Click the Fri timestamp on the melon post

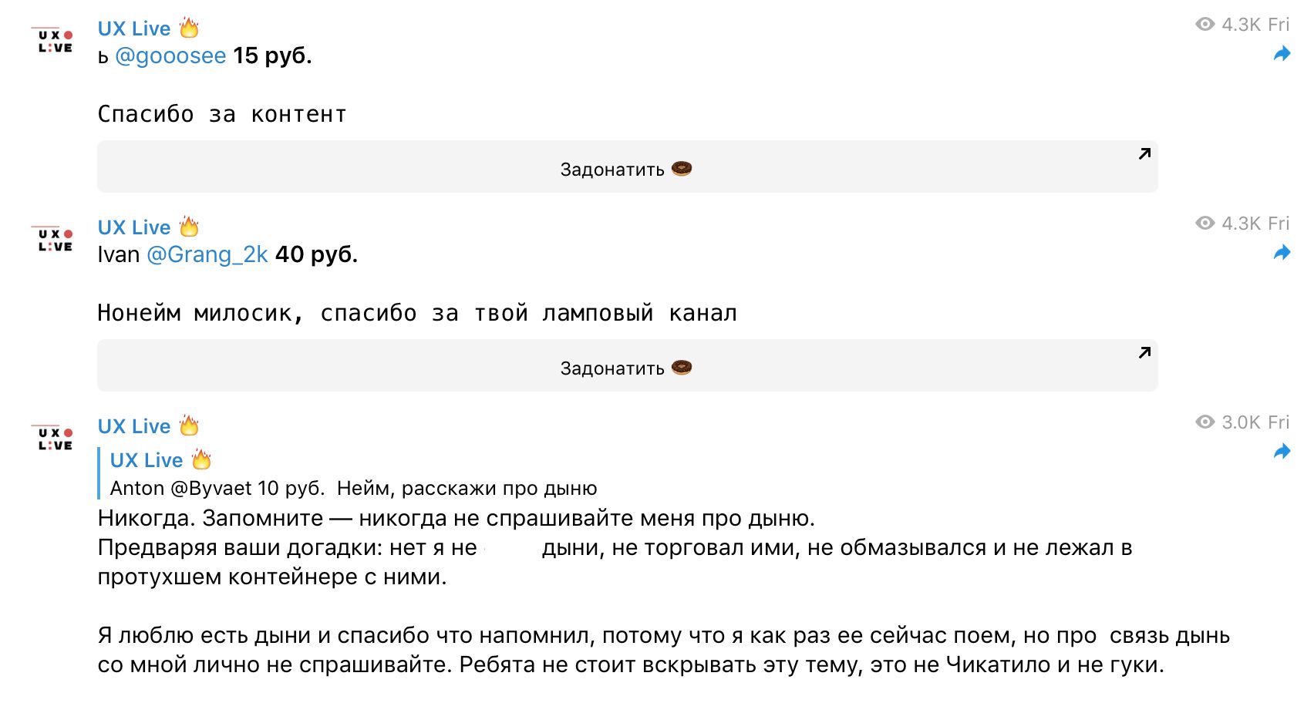[x=1279, y=422]
